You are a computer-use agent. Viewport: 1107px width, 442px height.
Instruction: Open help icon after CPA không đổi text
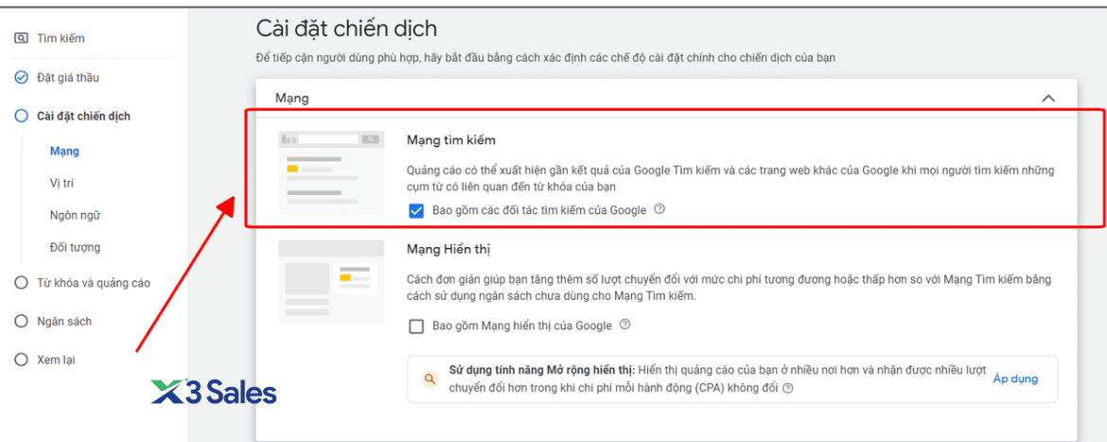coord(788,388)
